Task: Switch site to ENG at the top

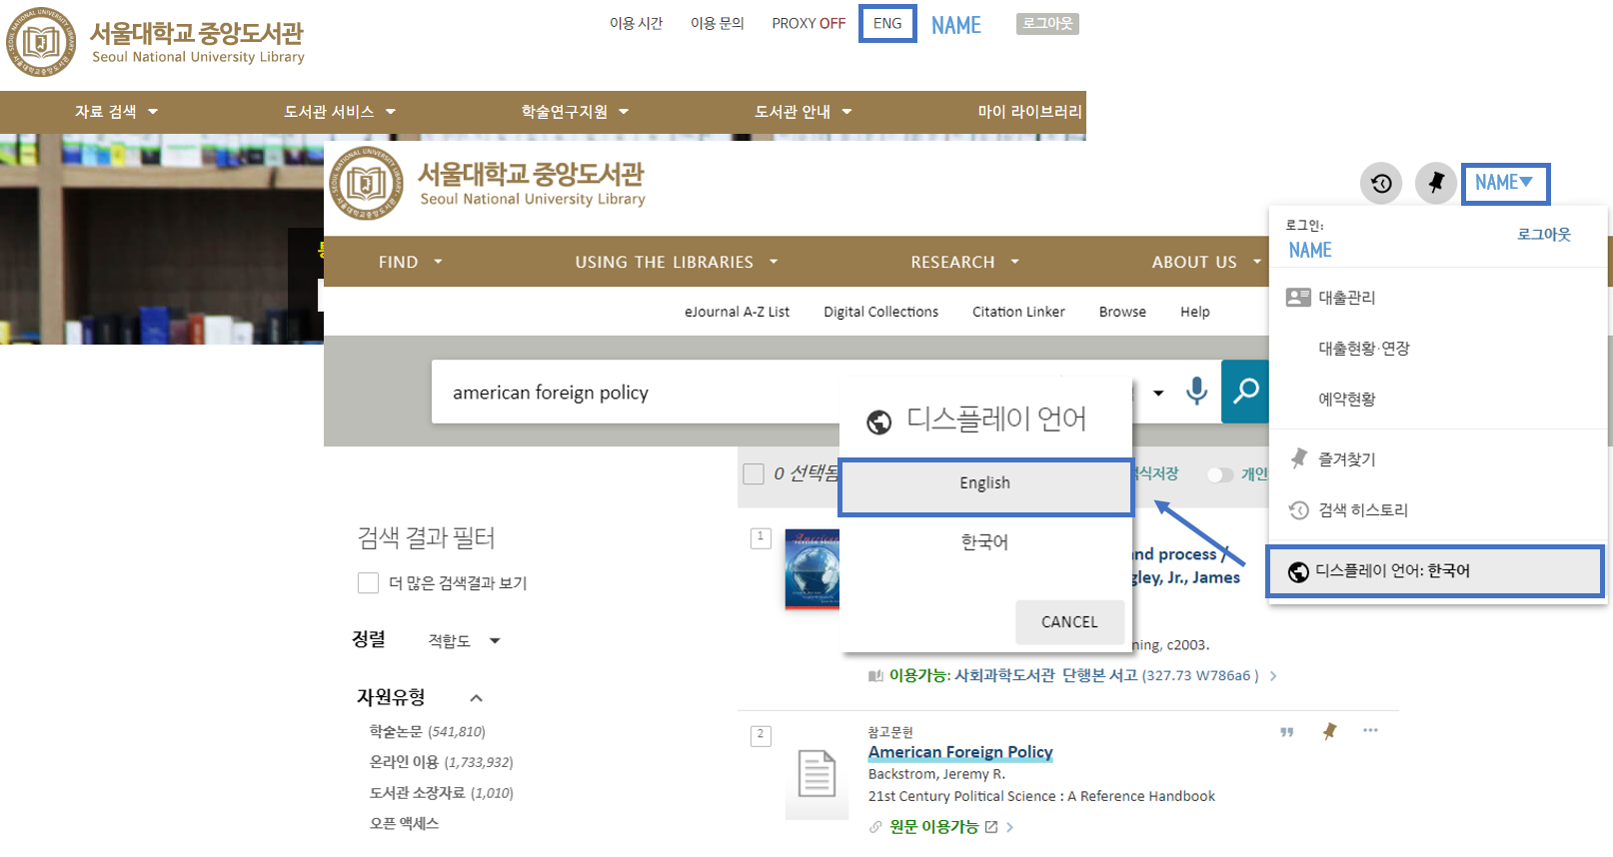Action: click(887, 24)
